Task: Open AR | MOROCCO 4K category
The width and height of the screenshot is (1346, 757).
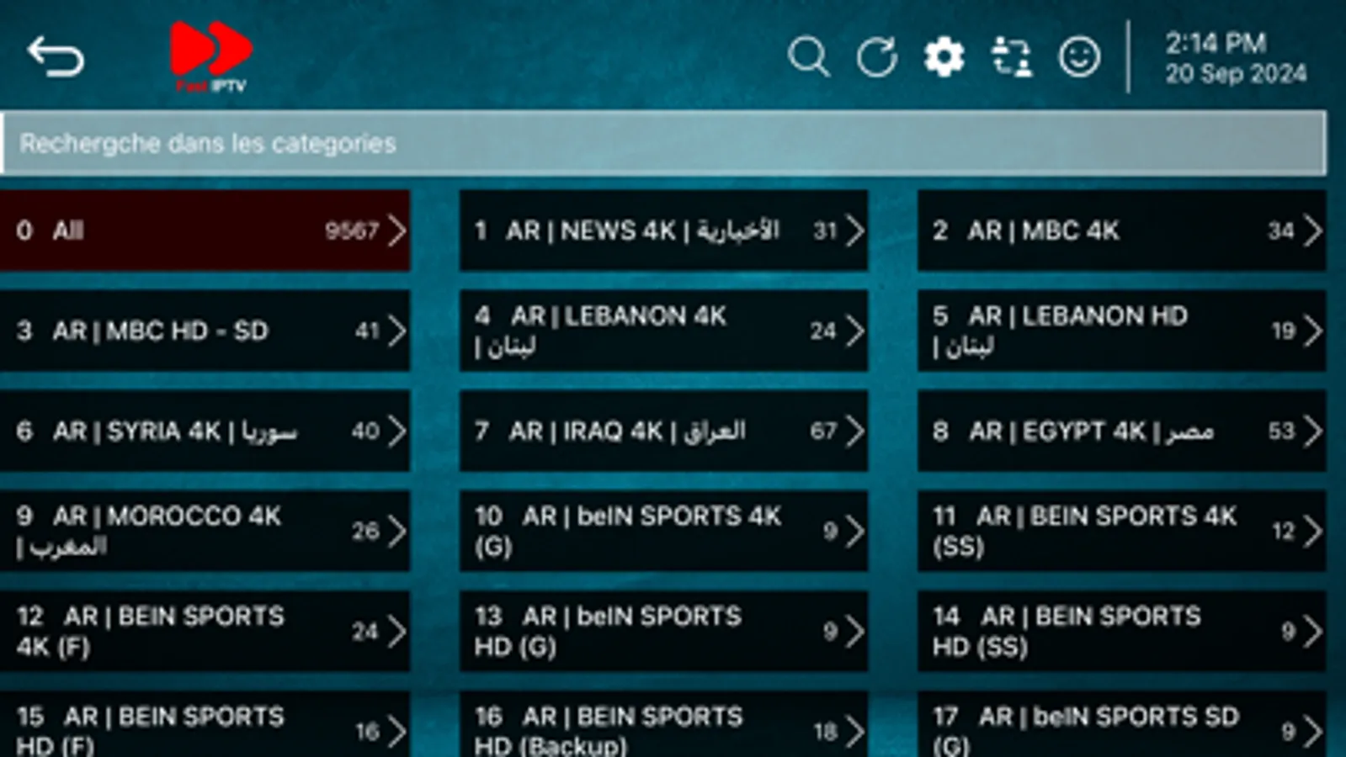Action: [205, 531]
